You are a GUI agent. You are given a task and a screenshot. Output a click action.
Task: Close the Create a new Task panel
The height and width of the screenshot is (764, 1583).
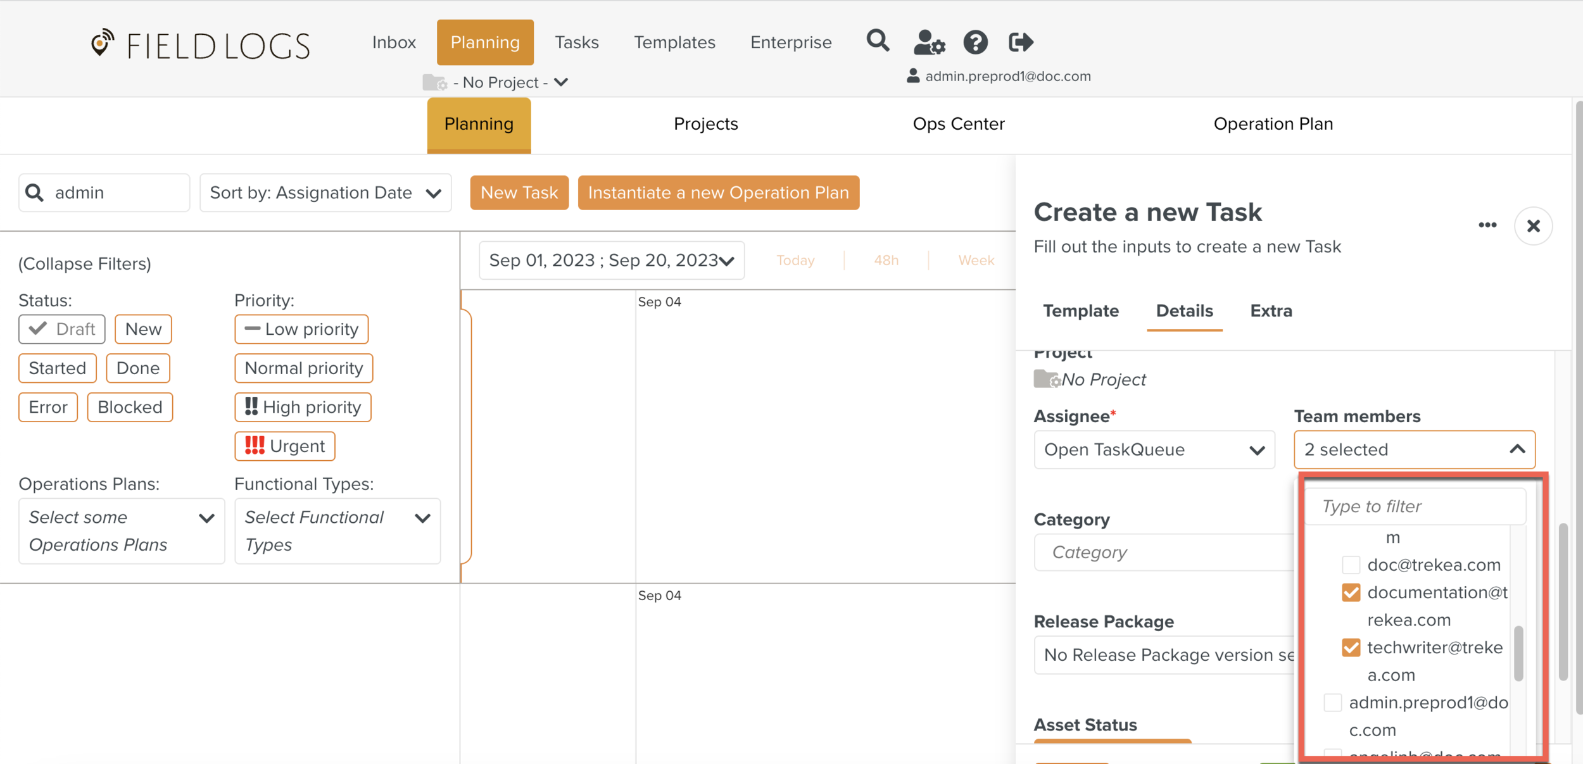[1533, 226]
